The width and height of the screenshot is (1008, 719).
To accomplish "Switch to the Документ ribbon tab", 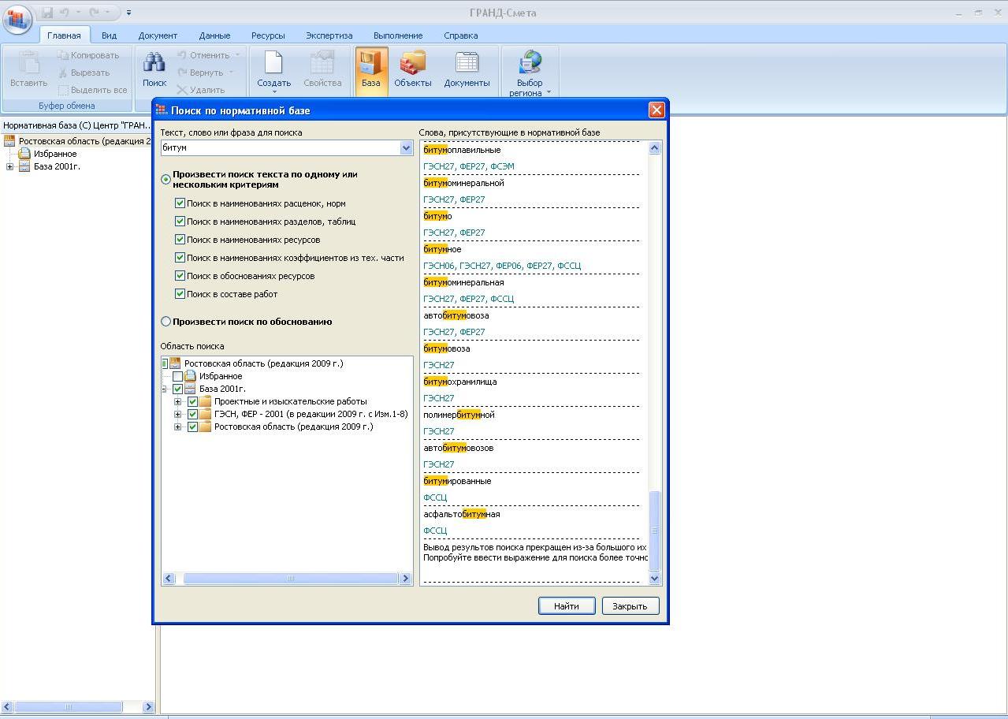I will tap(158, 35).
